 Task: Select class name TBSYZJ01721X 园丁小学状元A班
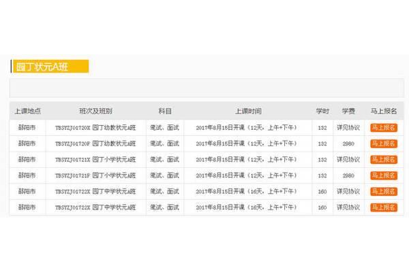point(95,160)
